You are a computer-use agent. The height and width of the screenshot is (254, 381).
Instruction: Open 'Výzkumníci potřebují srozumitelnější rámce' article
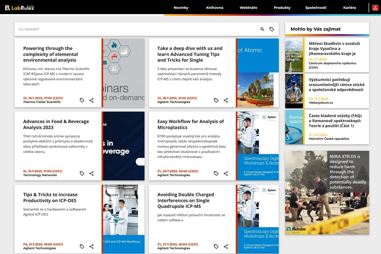tap(337, 84)
